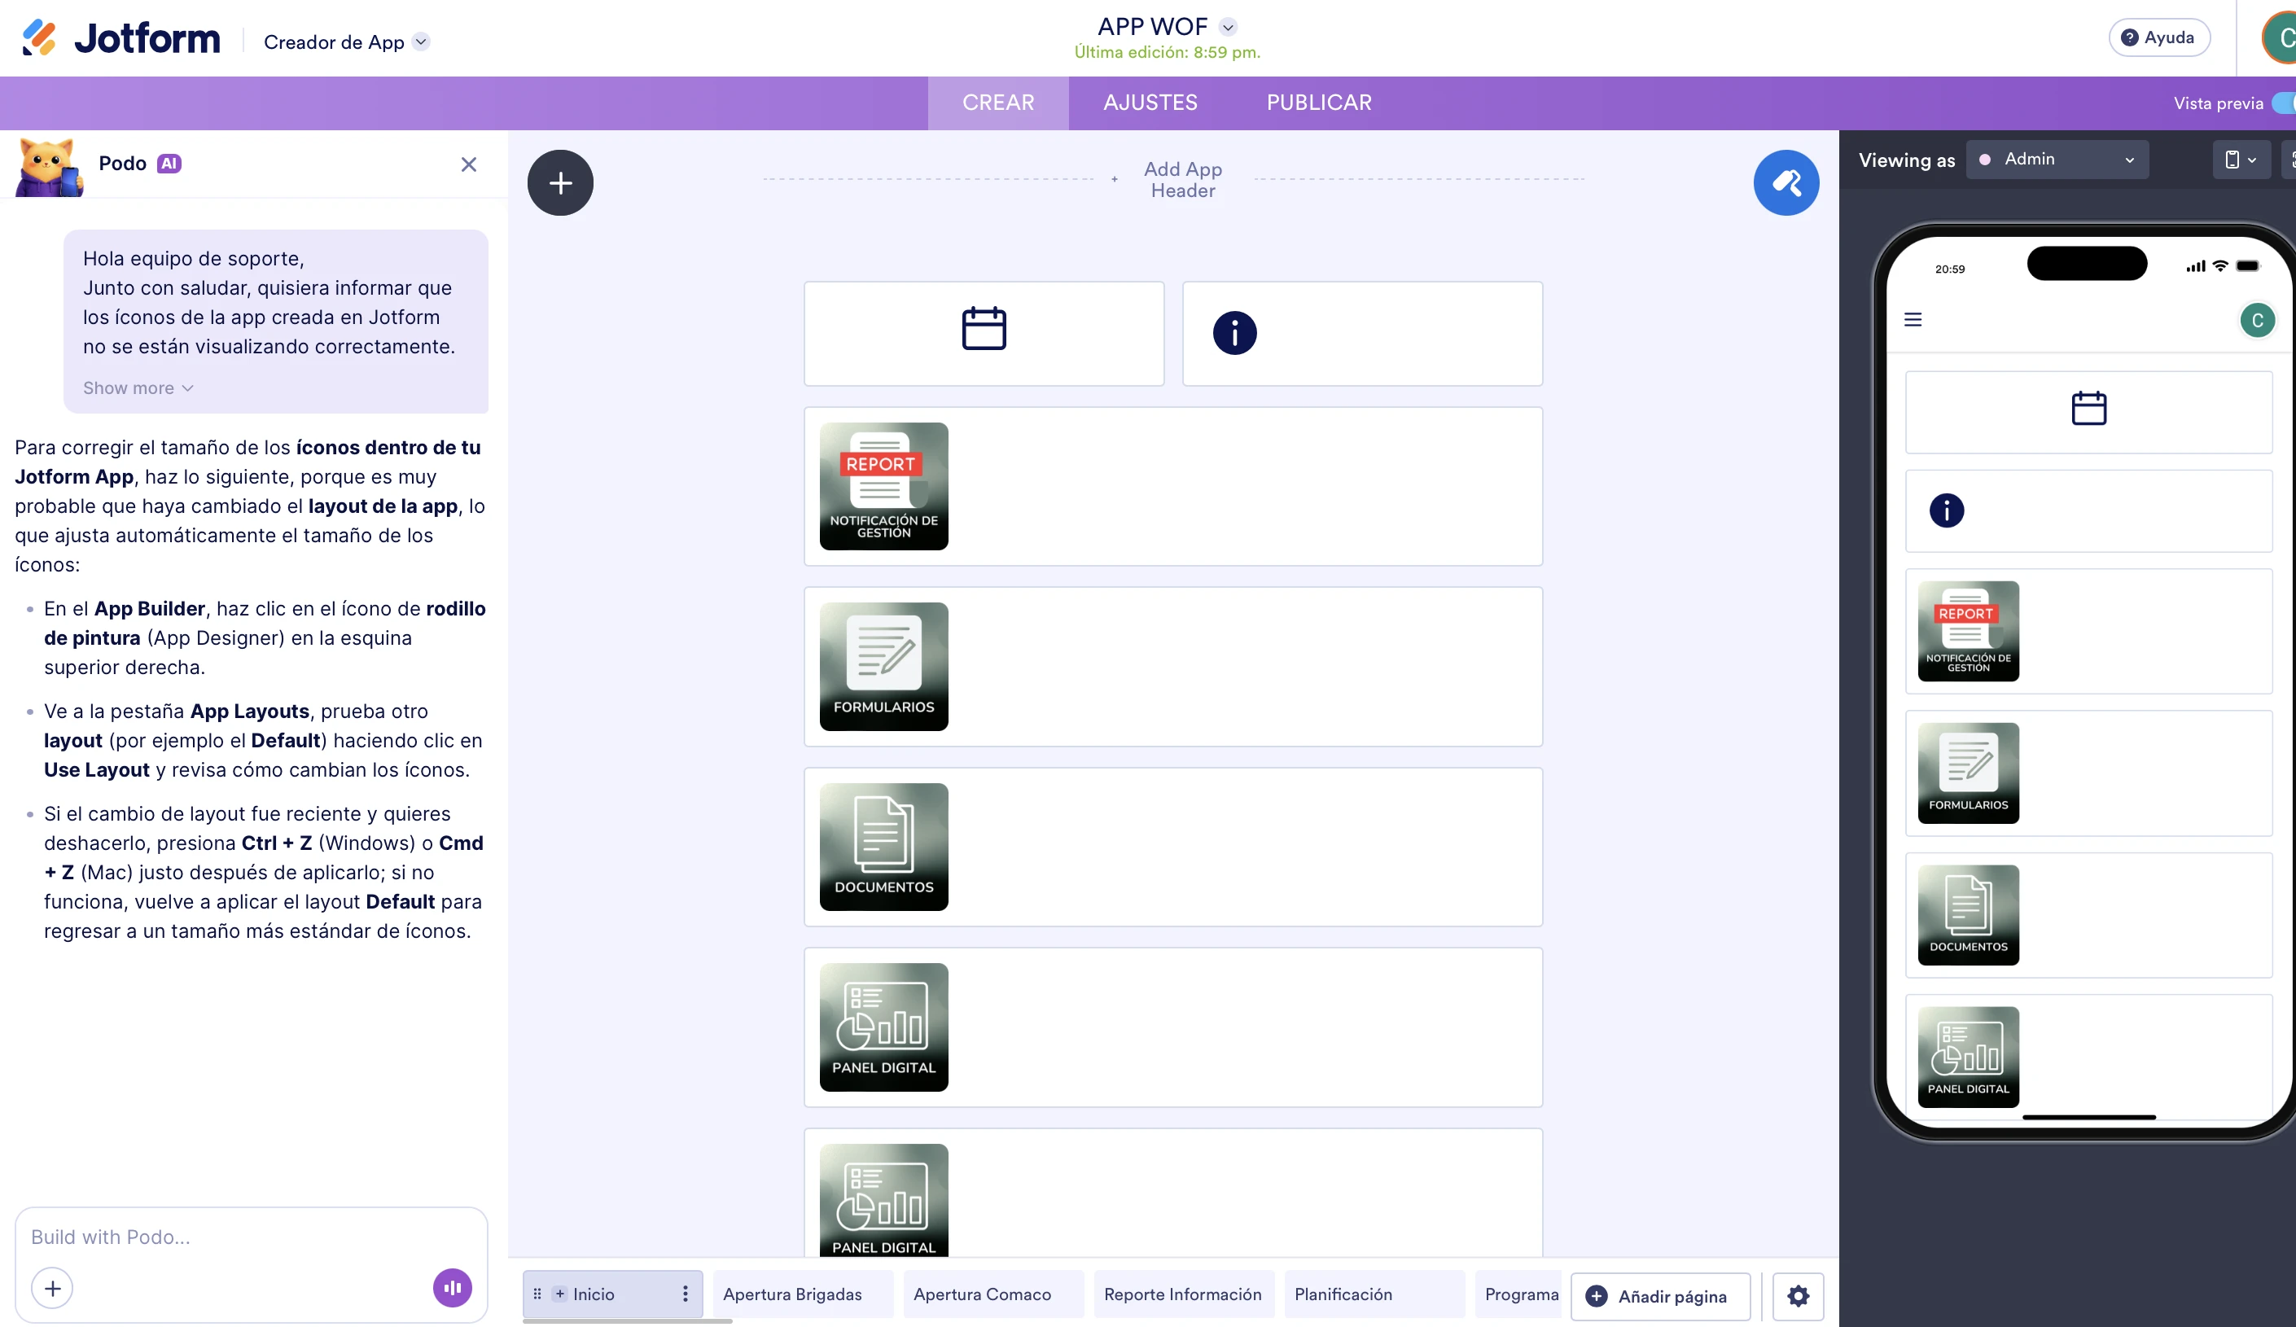The height and width of the screenshot is (1327, 2296).
Task: Click the REPORT Notificación de Gestión icon
Action: pyautogui.click(x=883, y=486)
